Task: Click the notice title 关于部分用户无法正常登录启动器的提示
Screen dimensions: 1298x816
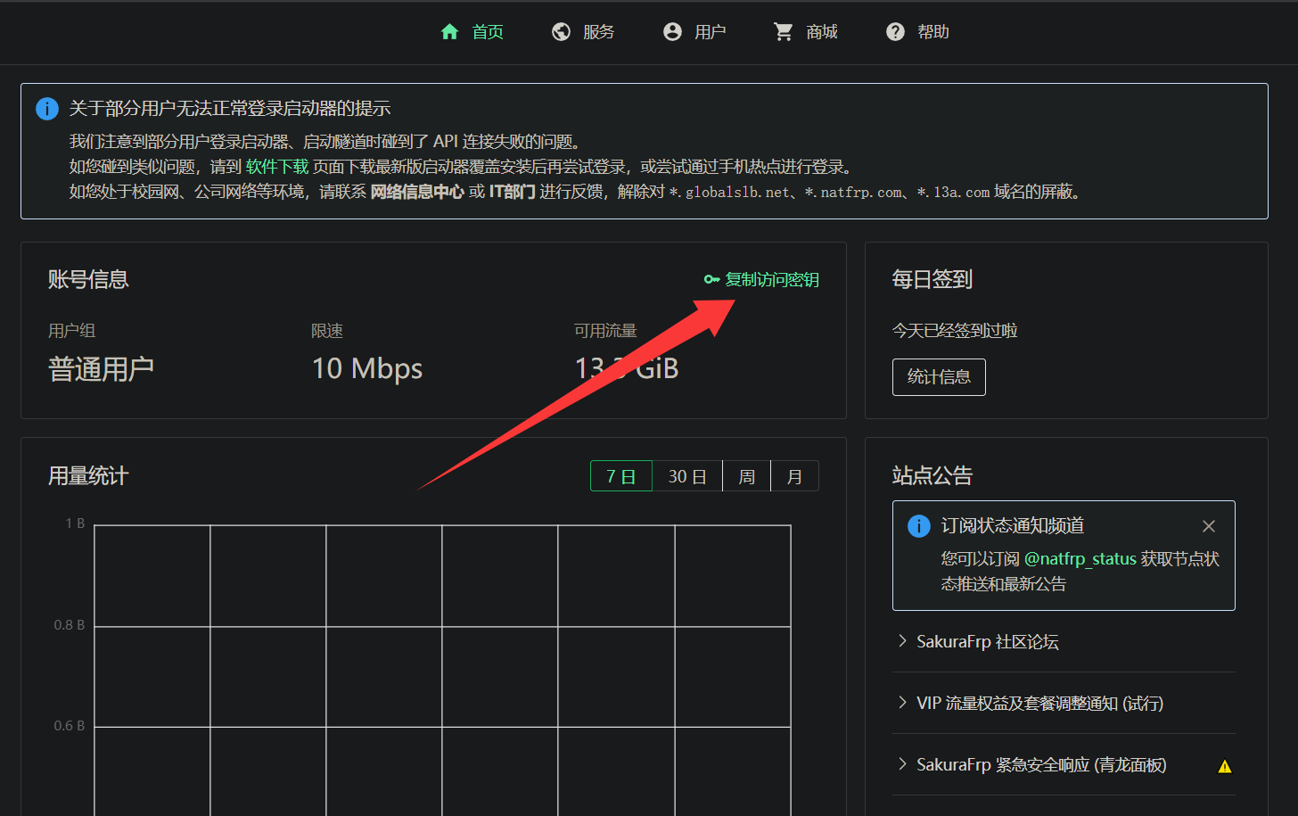Action: point(230,109)
